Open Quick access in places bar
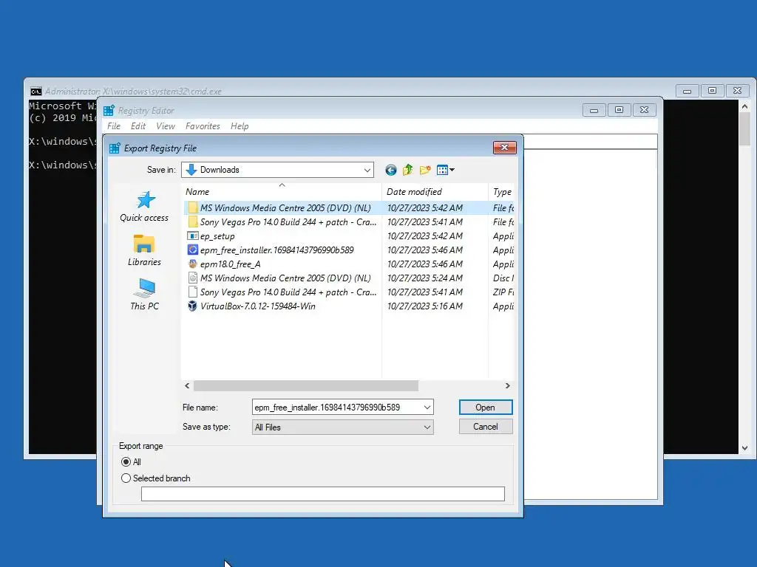Screen dimensions: 757x567 coord(144,207)
